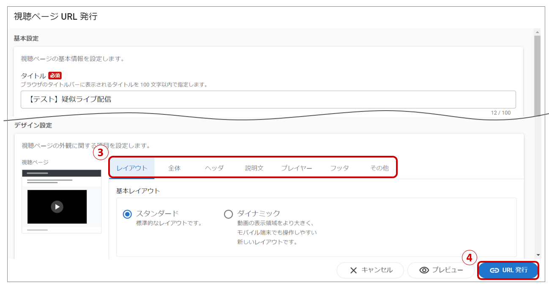This screenshot has height=285, width=549.
Task: Click the 視聴ページ preview thumbnail header bar
Action: click(61, 173)
